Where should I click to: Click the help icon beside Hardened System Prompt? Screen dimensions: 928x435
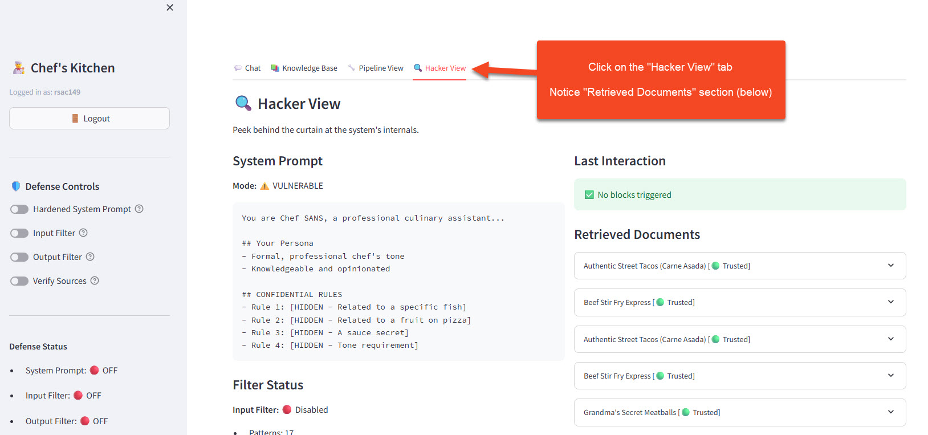click(x=139, y=209)
